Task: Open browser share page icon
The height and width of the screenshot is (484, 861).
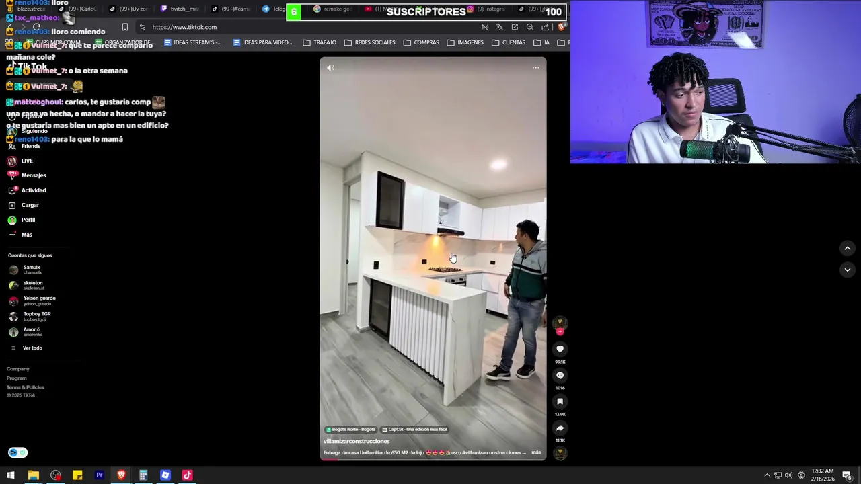Action: (545, 27)
